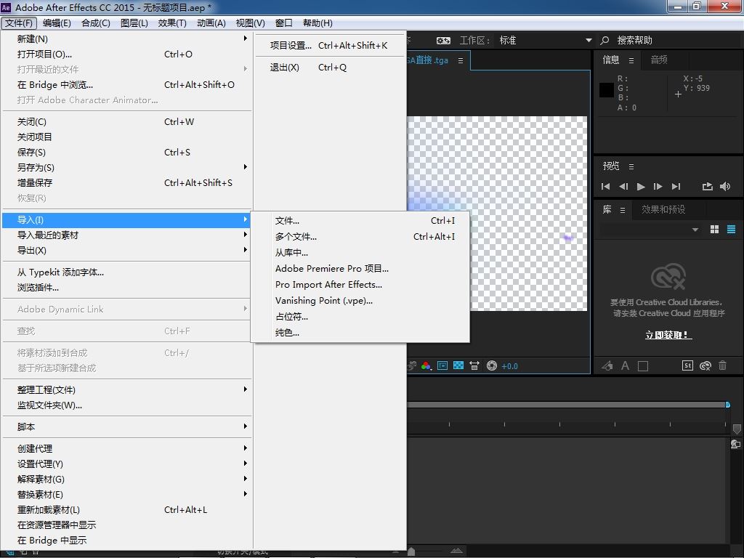Click the exposure value +0.0
Screen dimensions: 744x558
[x=509, y=366]
